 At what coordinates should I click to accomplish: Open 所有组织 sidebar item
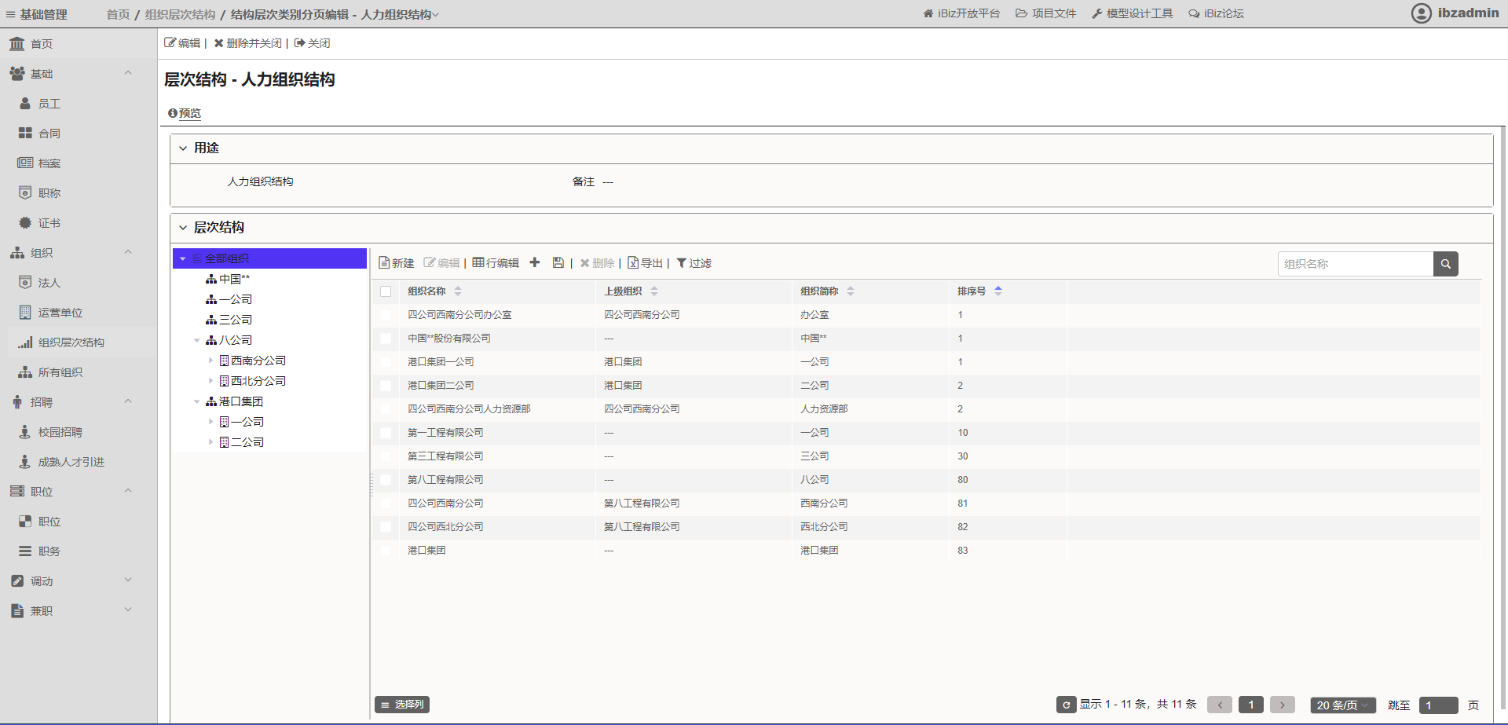60,372
